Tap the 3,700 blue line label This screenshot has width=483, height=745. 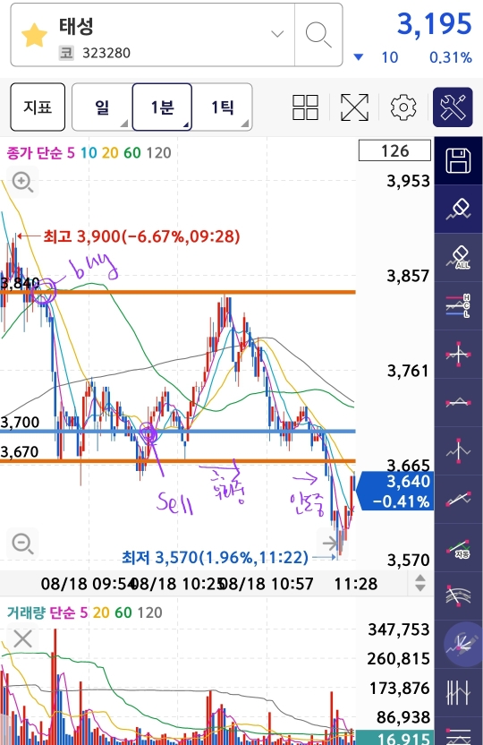20,422
